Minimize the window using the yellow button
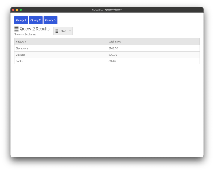214x171 pixels. point(17,10)
